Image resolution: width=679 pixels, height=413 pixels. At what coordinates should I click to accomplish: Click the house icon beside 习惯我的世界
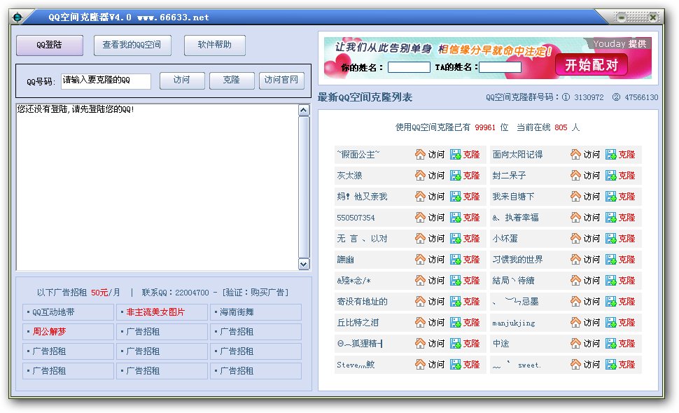pos(575,259)
